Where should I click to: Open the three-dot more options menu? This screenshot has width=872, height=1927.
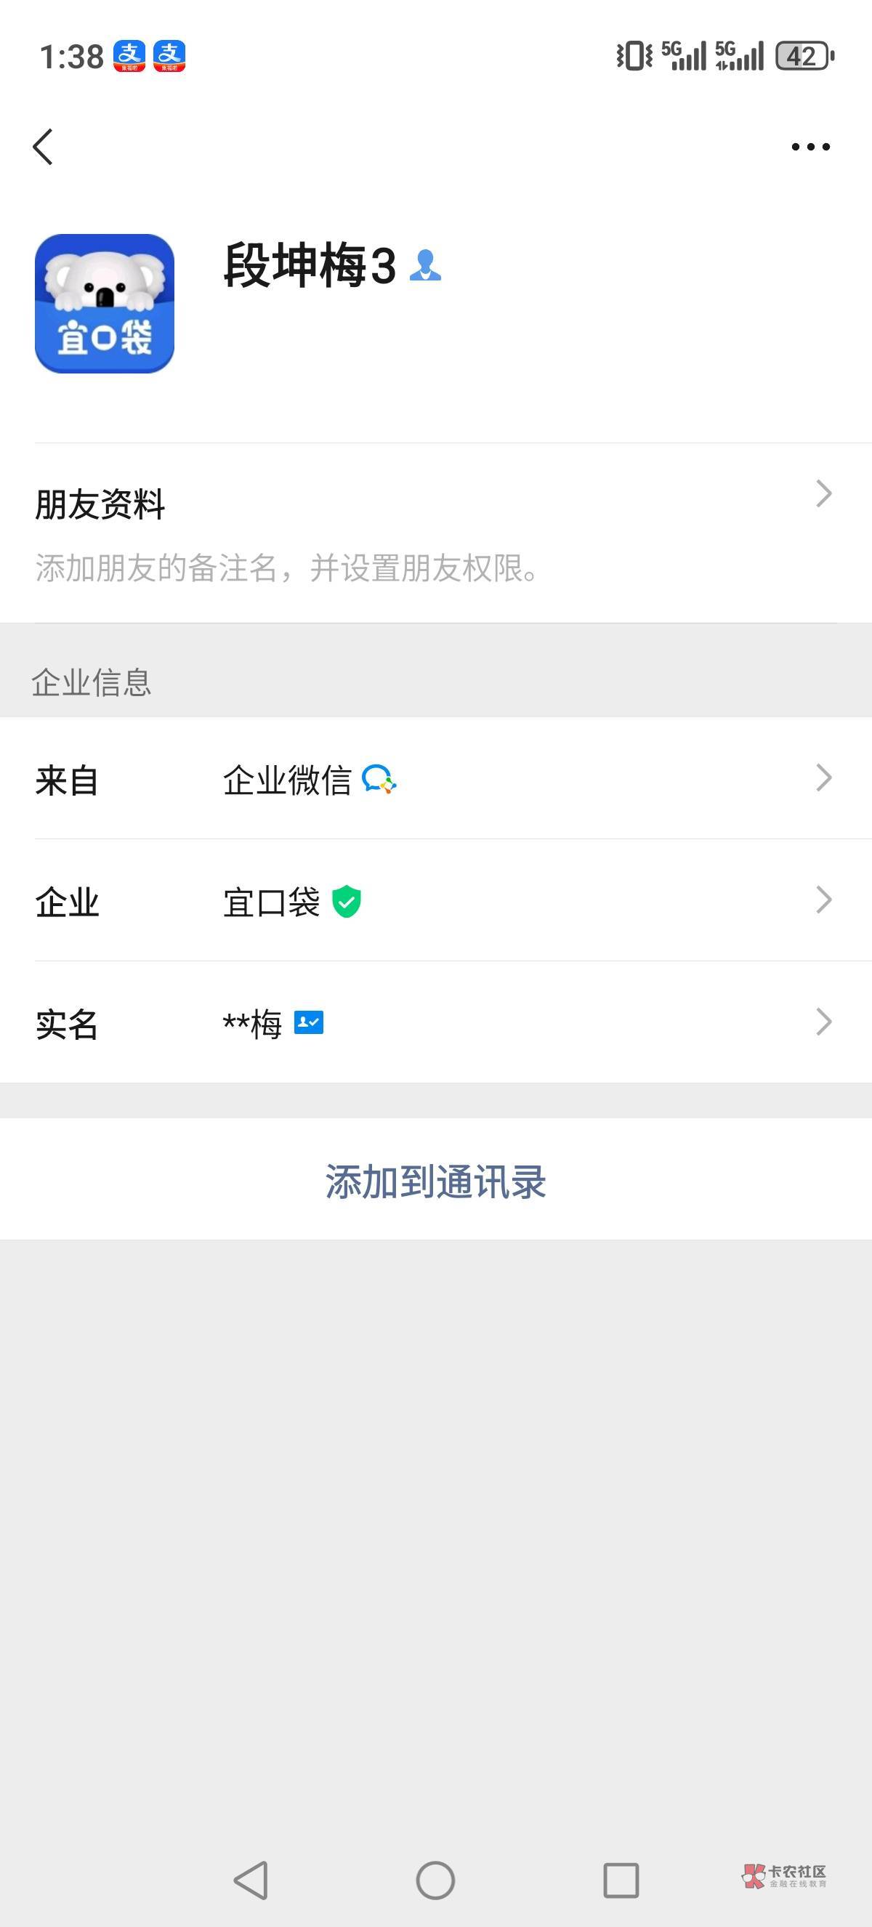click(x=810, y=147)
